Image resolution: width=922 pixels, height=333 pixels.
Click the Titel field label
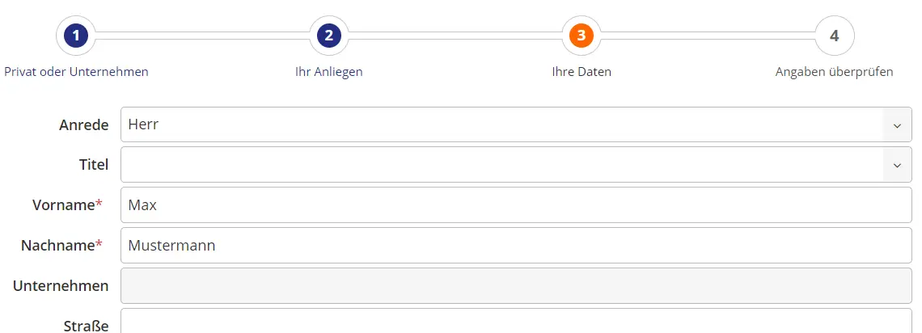click(x=93, y=165)
